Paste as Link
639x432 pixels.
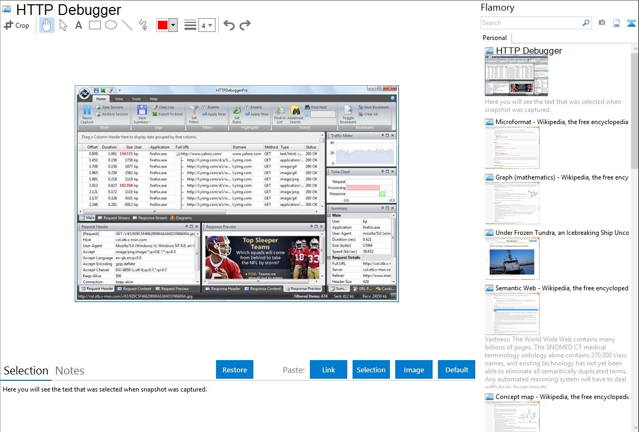(329, 370)
